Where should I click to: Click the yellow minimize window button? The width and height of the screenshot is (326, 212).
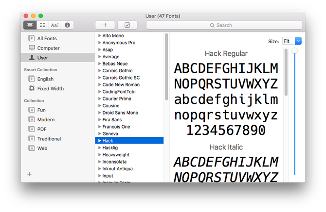click(x=33, y=16)
